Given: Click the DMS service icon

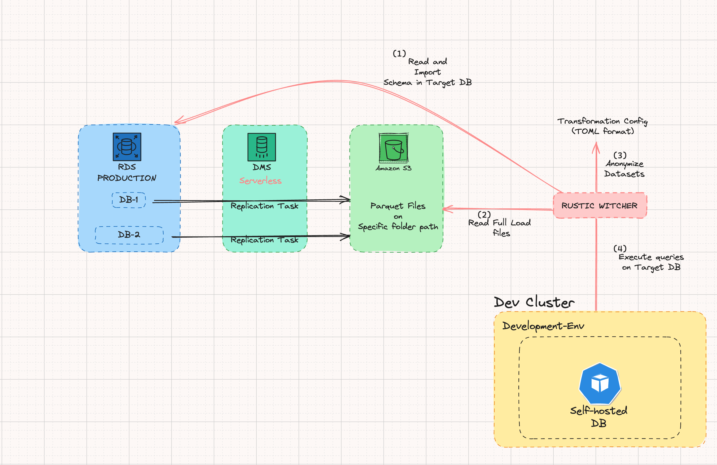Looking at the screenshot, I should click(x=261, y=147).
